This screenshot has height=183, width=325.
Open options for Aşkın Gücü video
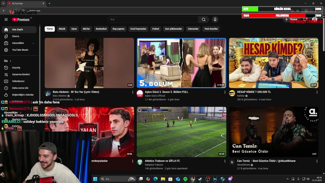(225, 92)
